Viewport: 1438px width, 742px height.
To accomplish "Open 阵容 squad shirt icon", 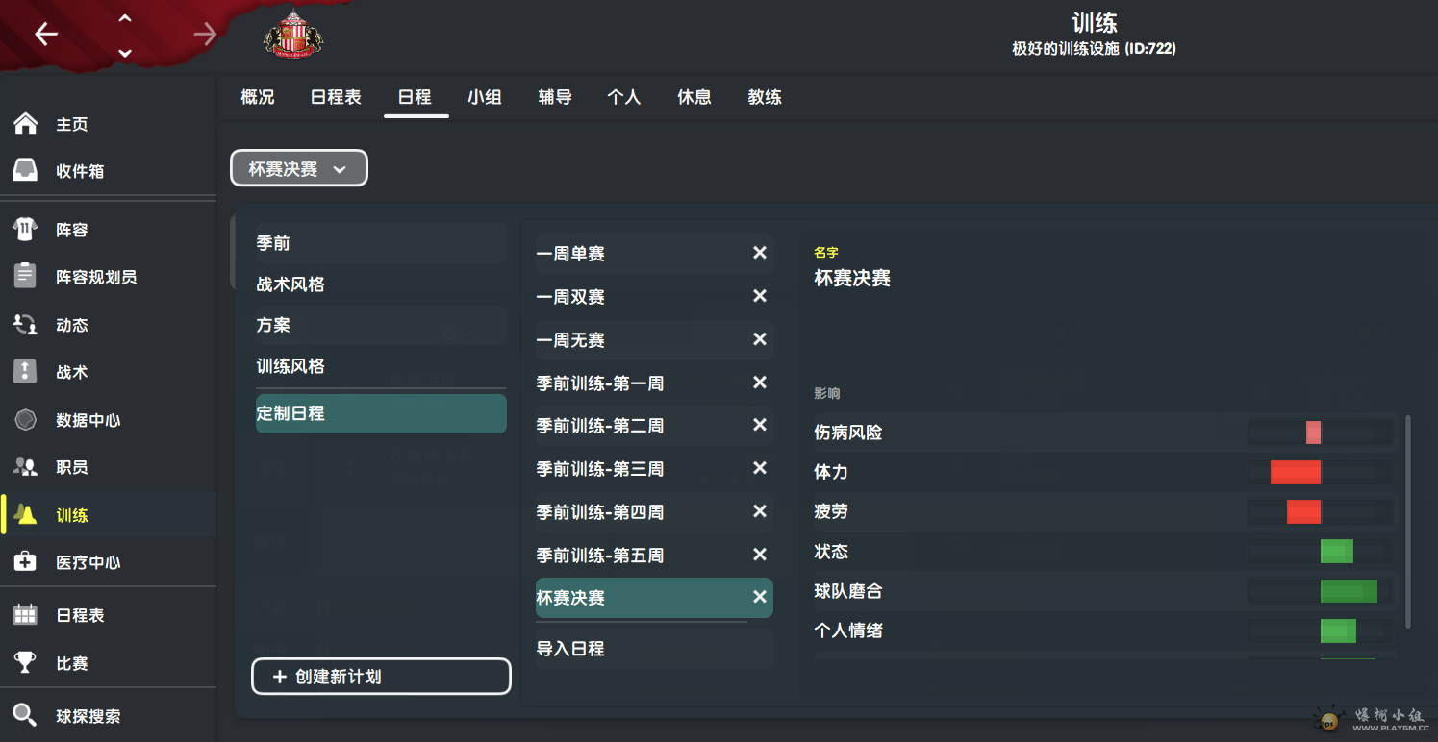I will pos(25,230).
